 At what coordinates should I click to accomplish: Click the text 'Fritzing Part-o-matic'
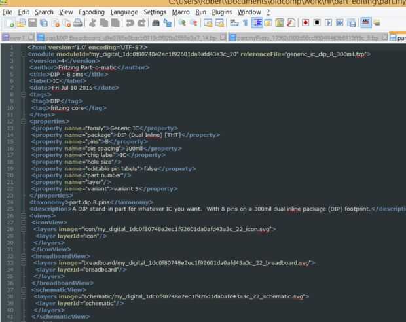click(x=87, y=67)
